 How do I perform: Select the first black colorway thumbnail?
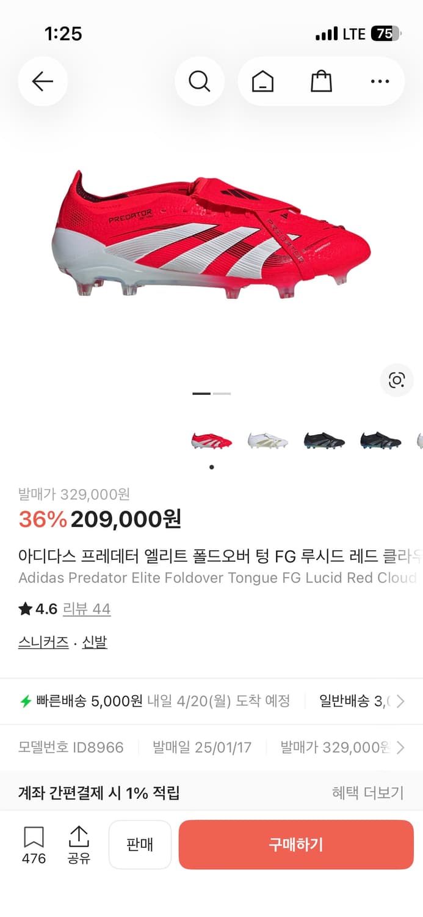point(324,440)
